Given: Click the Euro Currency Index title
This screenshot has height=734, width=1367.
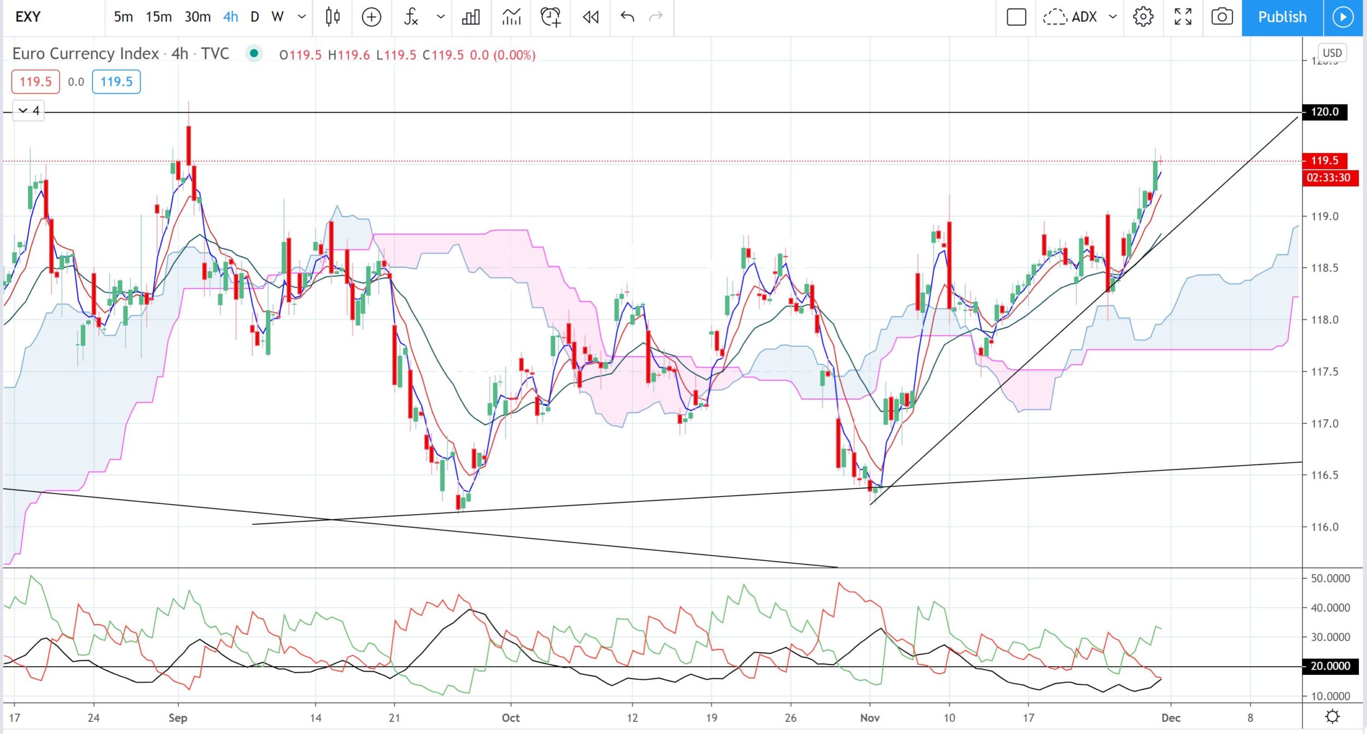Looking at the screenshot, I should click(x=85, y=54).
